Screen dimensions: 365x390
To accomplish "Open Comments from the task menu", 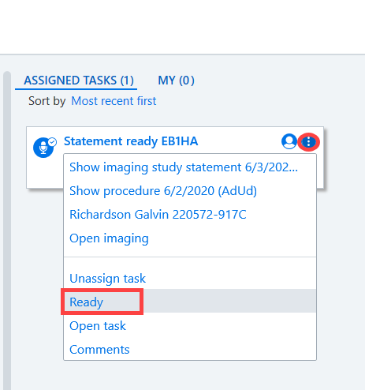I will pos(190,350).
